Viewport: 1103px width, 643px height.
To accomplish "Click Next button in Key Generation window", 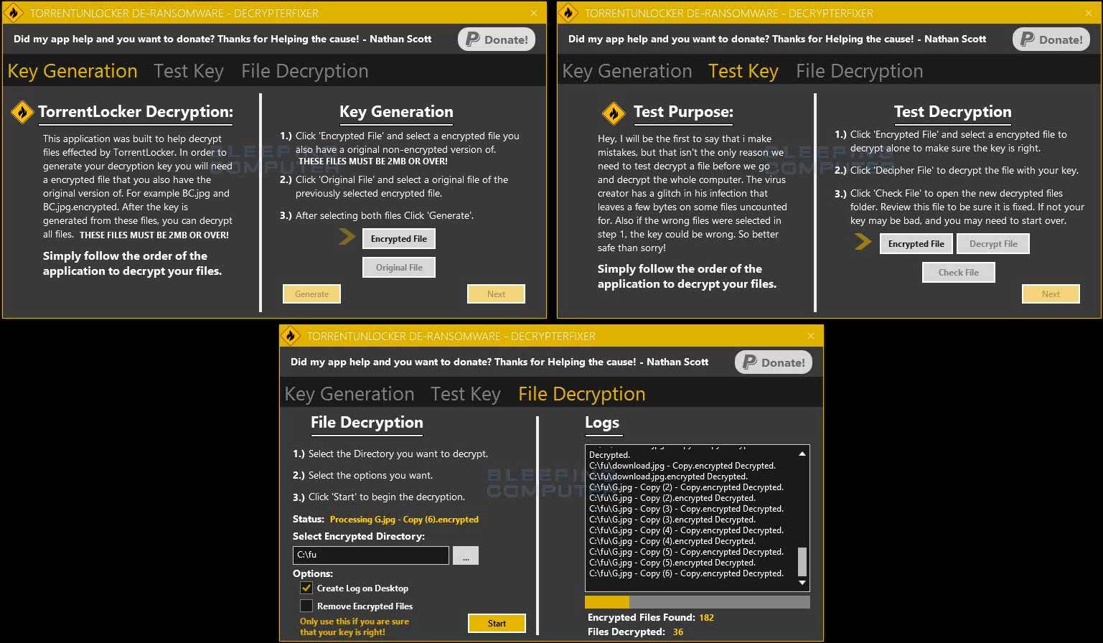I will 496,294.
